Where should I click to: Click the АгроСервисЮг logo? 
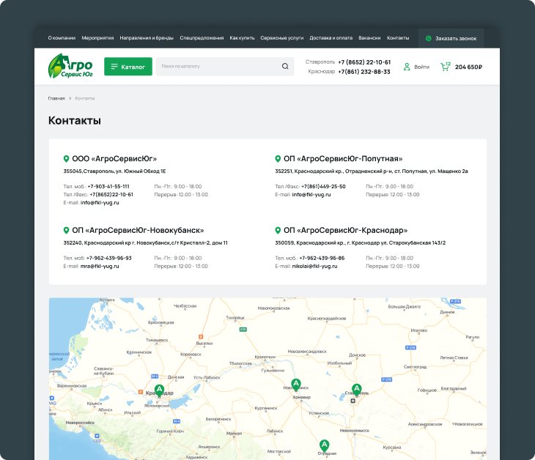(70, 66)
